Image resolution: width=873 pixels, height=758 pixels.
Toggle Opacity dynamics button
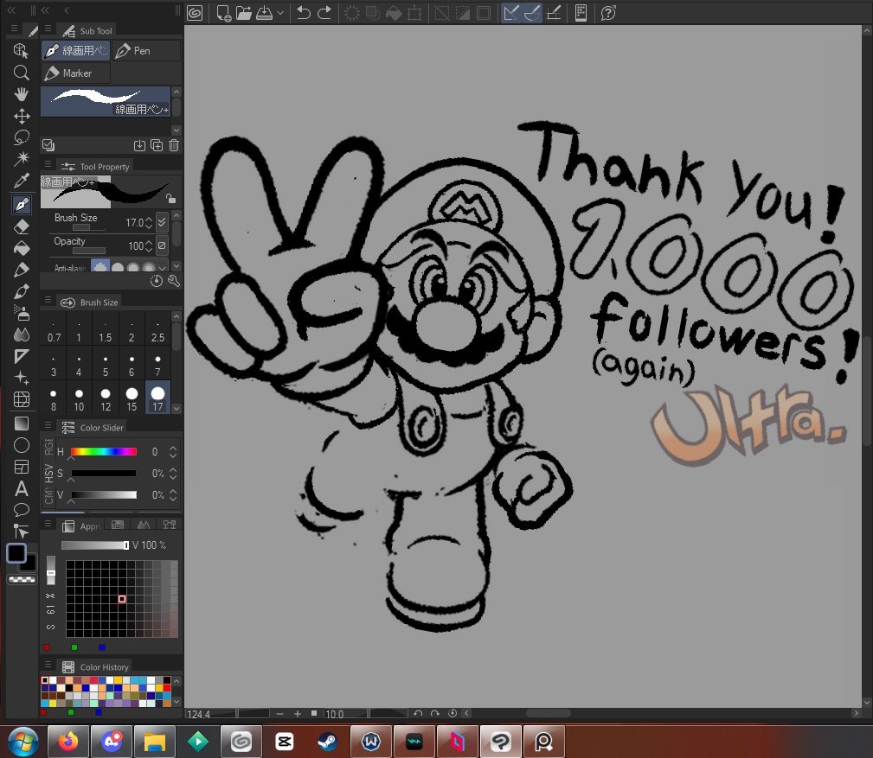162,245
